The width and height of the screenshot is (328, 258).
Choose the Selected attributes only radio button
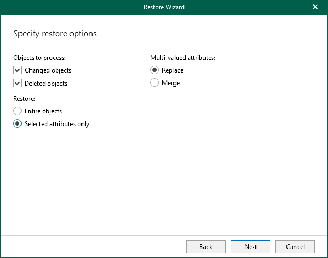[x=18, y=124]
